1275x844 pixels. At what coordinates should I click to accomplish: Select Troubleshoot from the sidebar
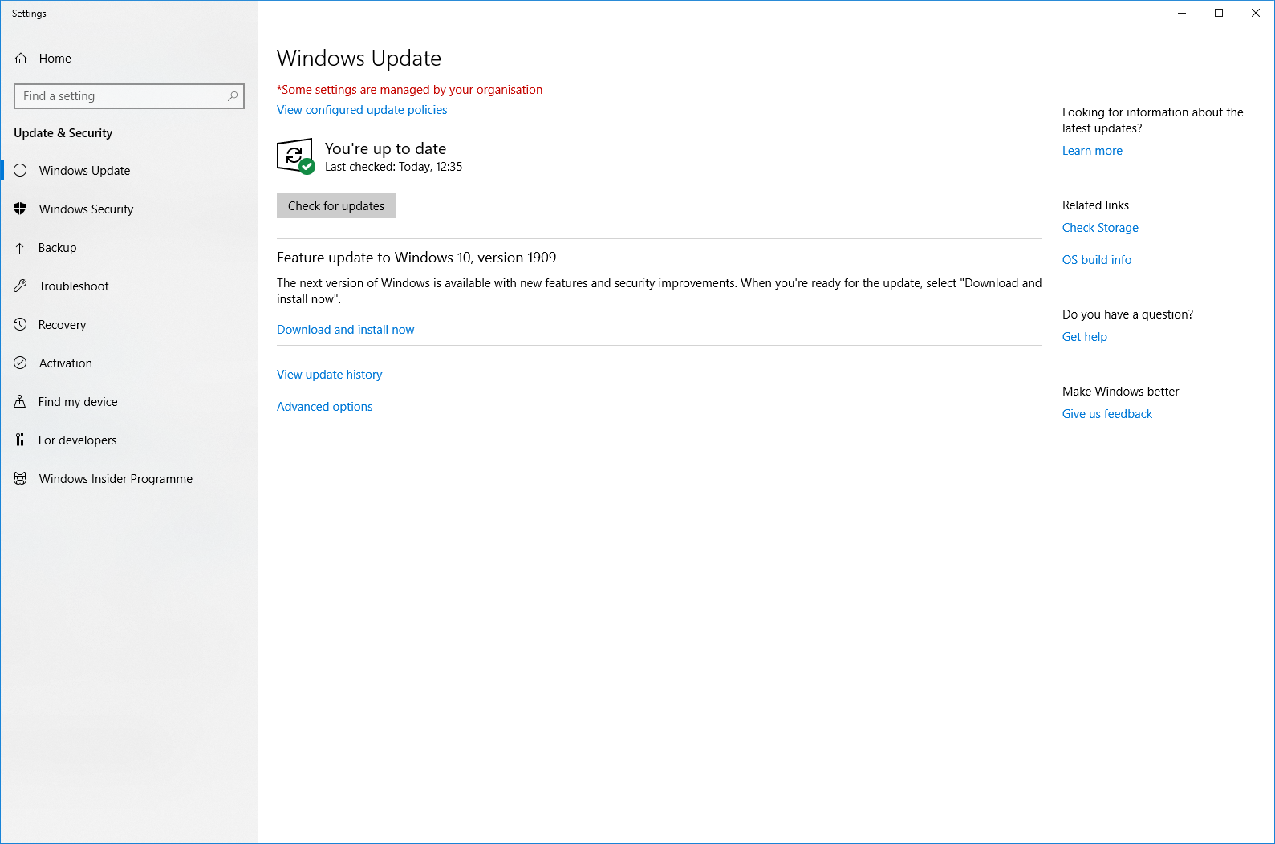(128, 286)
